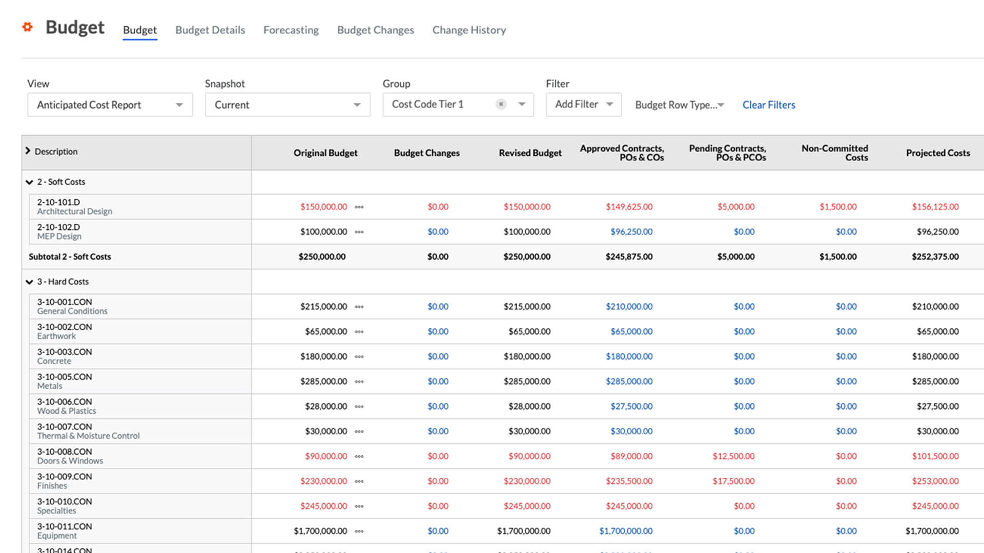Click the orange gear settings icon beside Budget
984x553 pixels.
click(x=27, y=27)
